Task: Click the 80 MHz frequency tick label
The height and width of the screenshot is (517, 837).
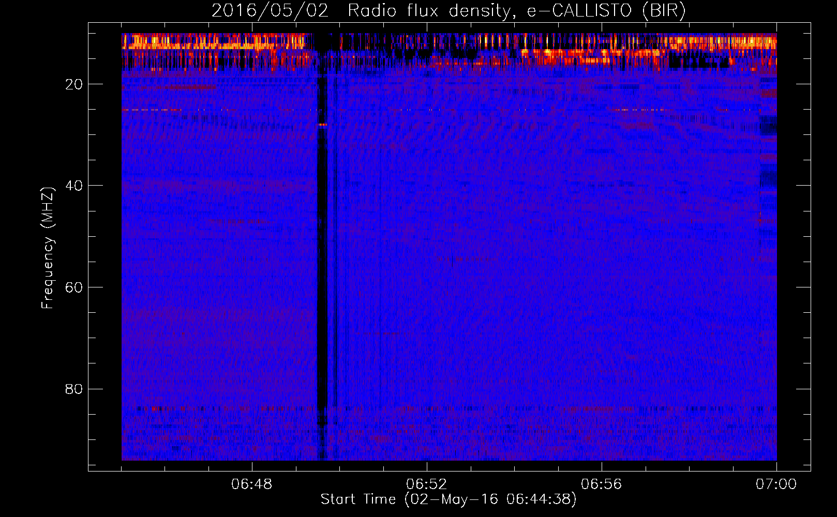Action: pos(74,389)
